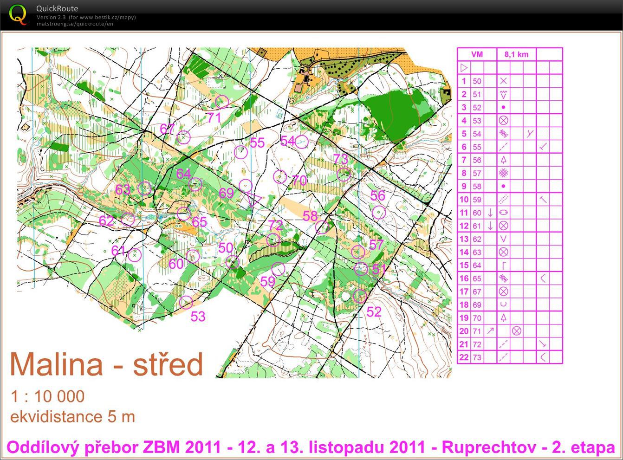Select the map control circle labeled 62

128,219
